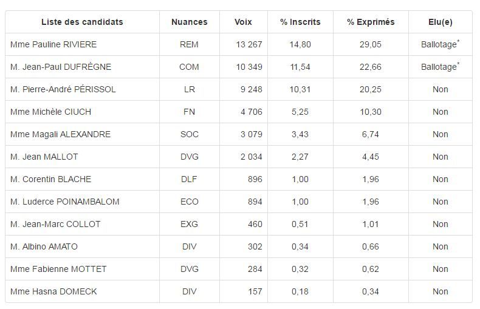Screen dimensions: 480x309
Task: Select the 'Voix' column header
Action: pos(243,22)
